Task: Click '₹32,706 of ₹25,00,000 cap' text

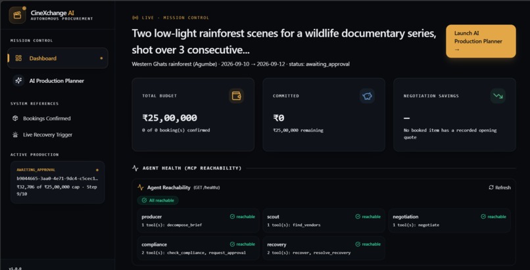Action: point(49,187)
